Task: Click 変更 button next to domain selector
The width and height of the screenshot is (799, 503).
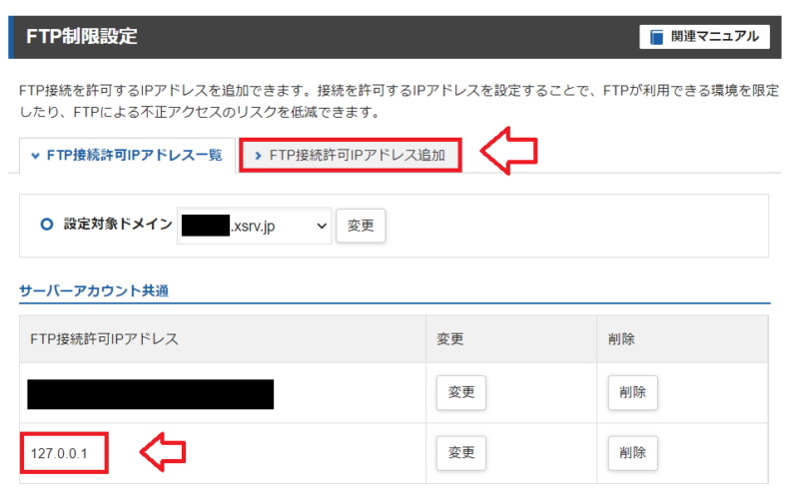Action: 361,226
